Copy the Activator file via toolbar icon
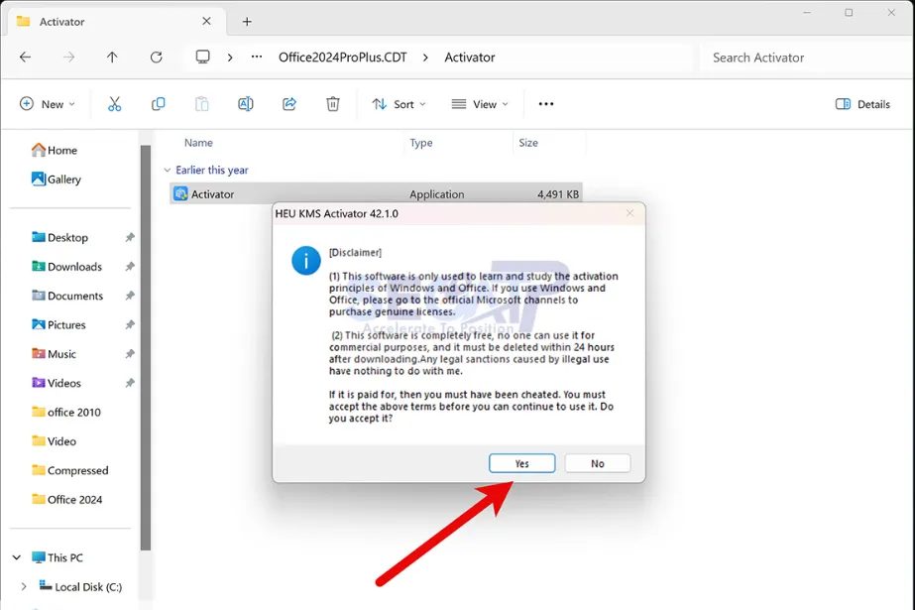The width and height of the screenshot is (915, 610). pos(158,103)
